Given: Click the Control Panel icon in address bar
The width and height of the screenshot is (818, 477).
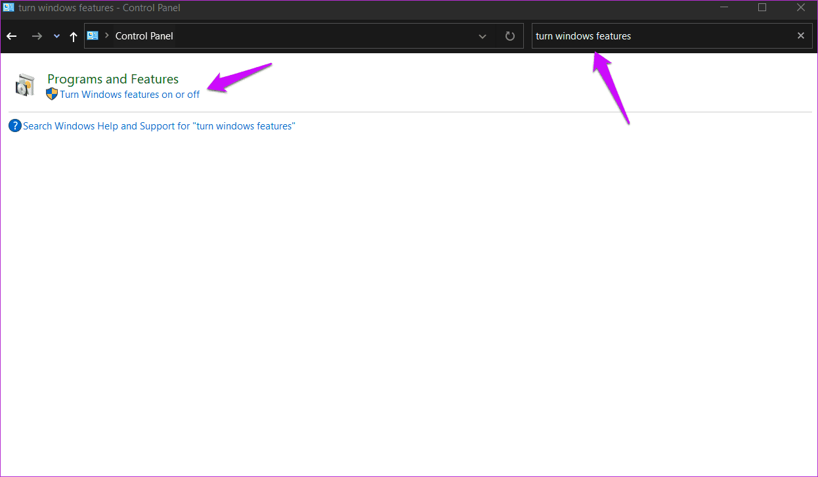Looking at the screenshot, I should pyautogui.click(x=93, y=36).
